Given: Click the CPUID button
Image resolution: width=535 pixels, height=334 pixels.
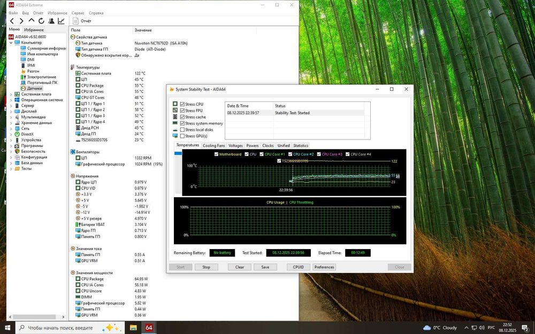Looking at the screenshot, I should click(298, 267).
